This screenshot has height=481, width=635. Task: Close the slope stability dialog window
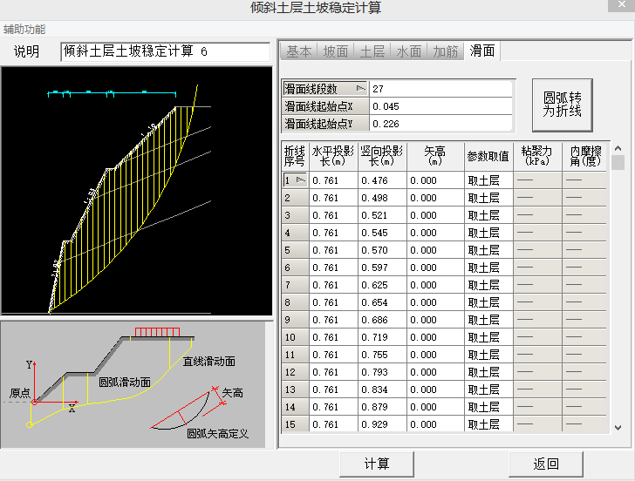(x=620, y=8)
